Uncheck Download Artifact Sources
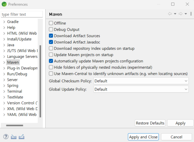Screen dimensions: 194x142 click(x=51, y=36)
